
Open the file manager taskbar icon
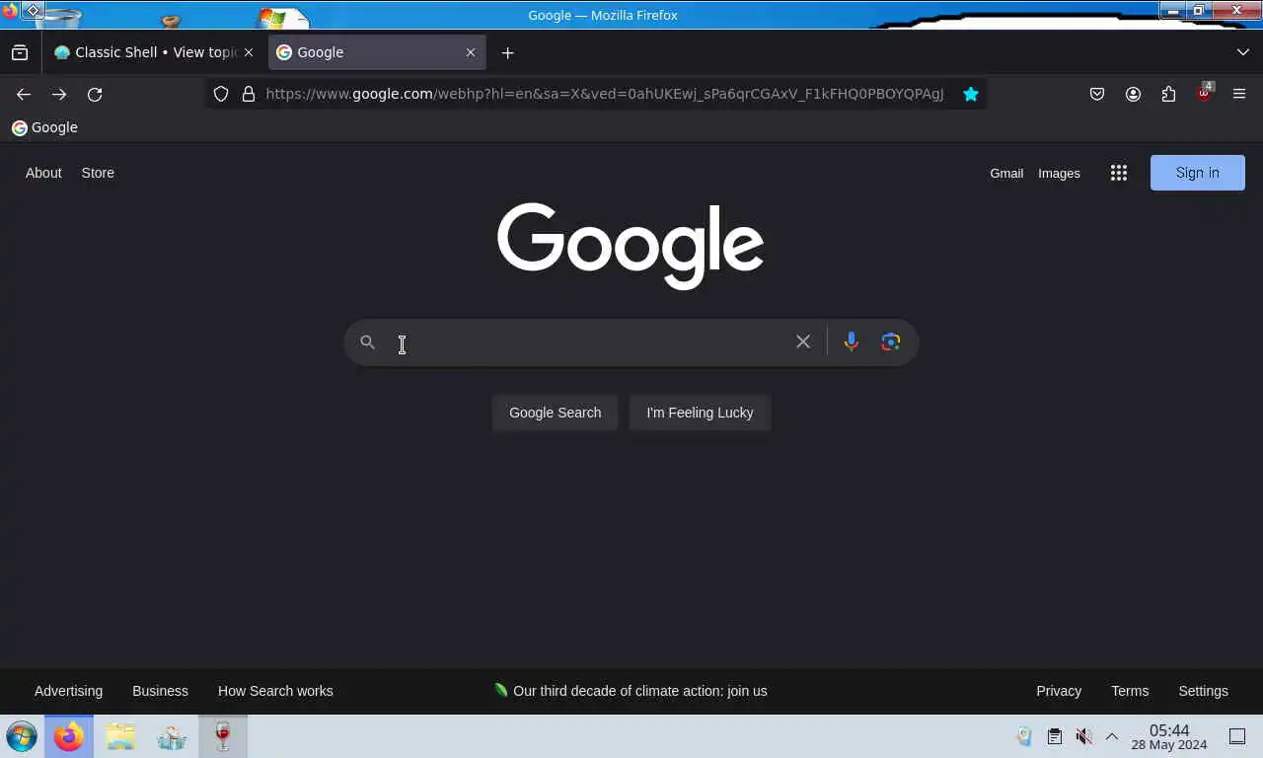pyautogui.click(x=120, y=736)
